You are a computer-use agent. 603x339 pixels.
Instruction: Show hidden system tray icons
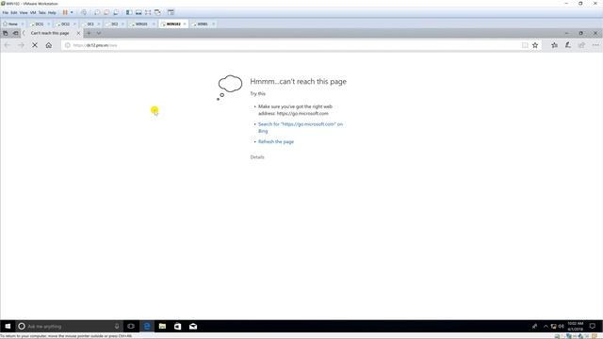pyautogui.click(x=546, y=327)
